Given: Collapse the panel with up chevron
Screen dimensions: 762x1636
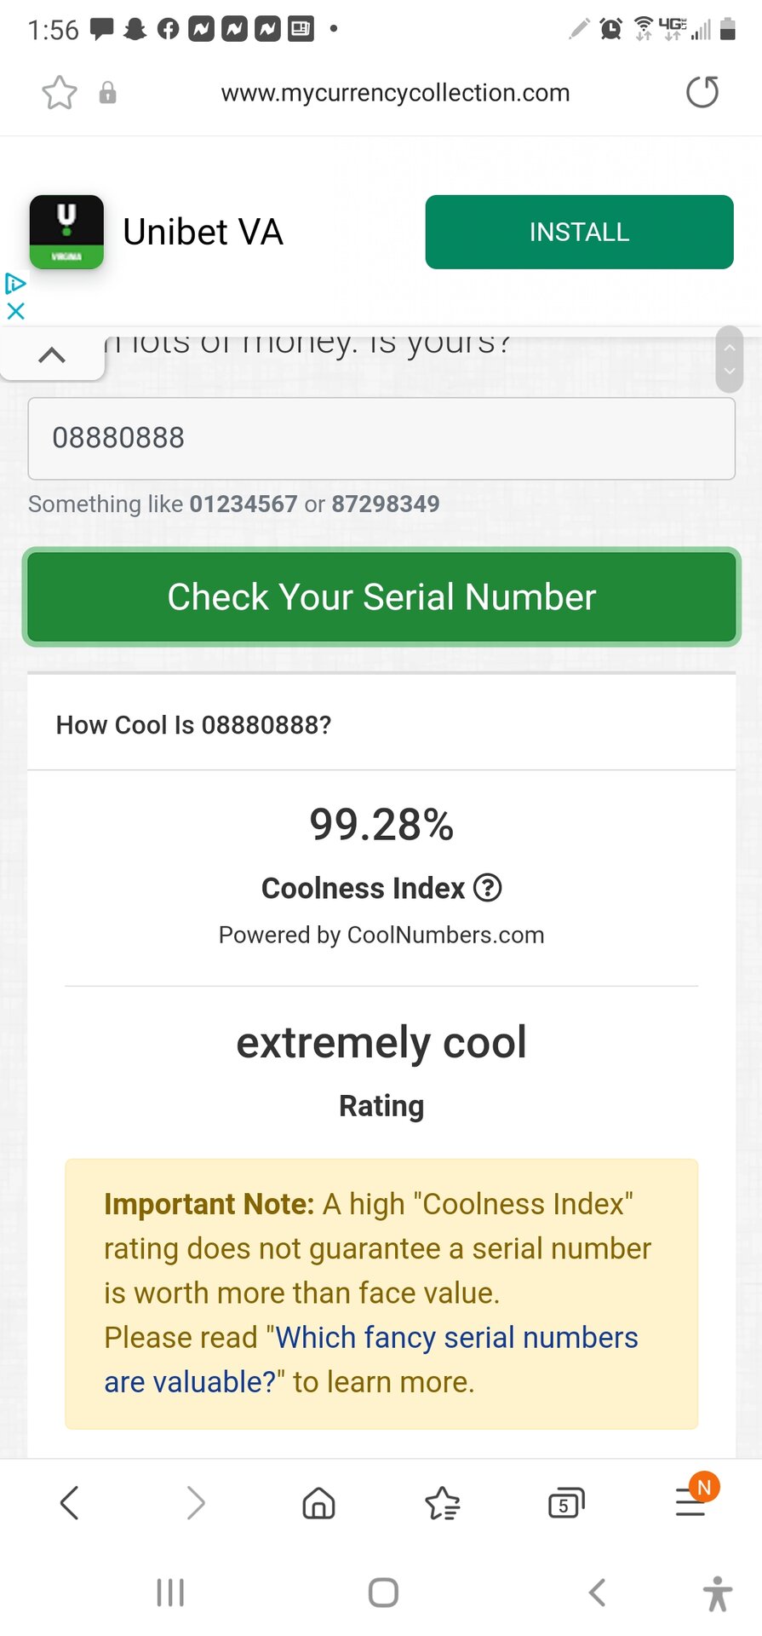Looking at the screenshot, I should coord(52,355).
